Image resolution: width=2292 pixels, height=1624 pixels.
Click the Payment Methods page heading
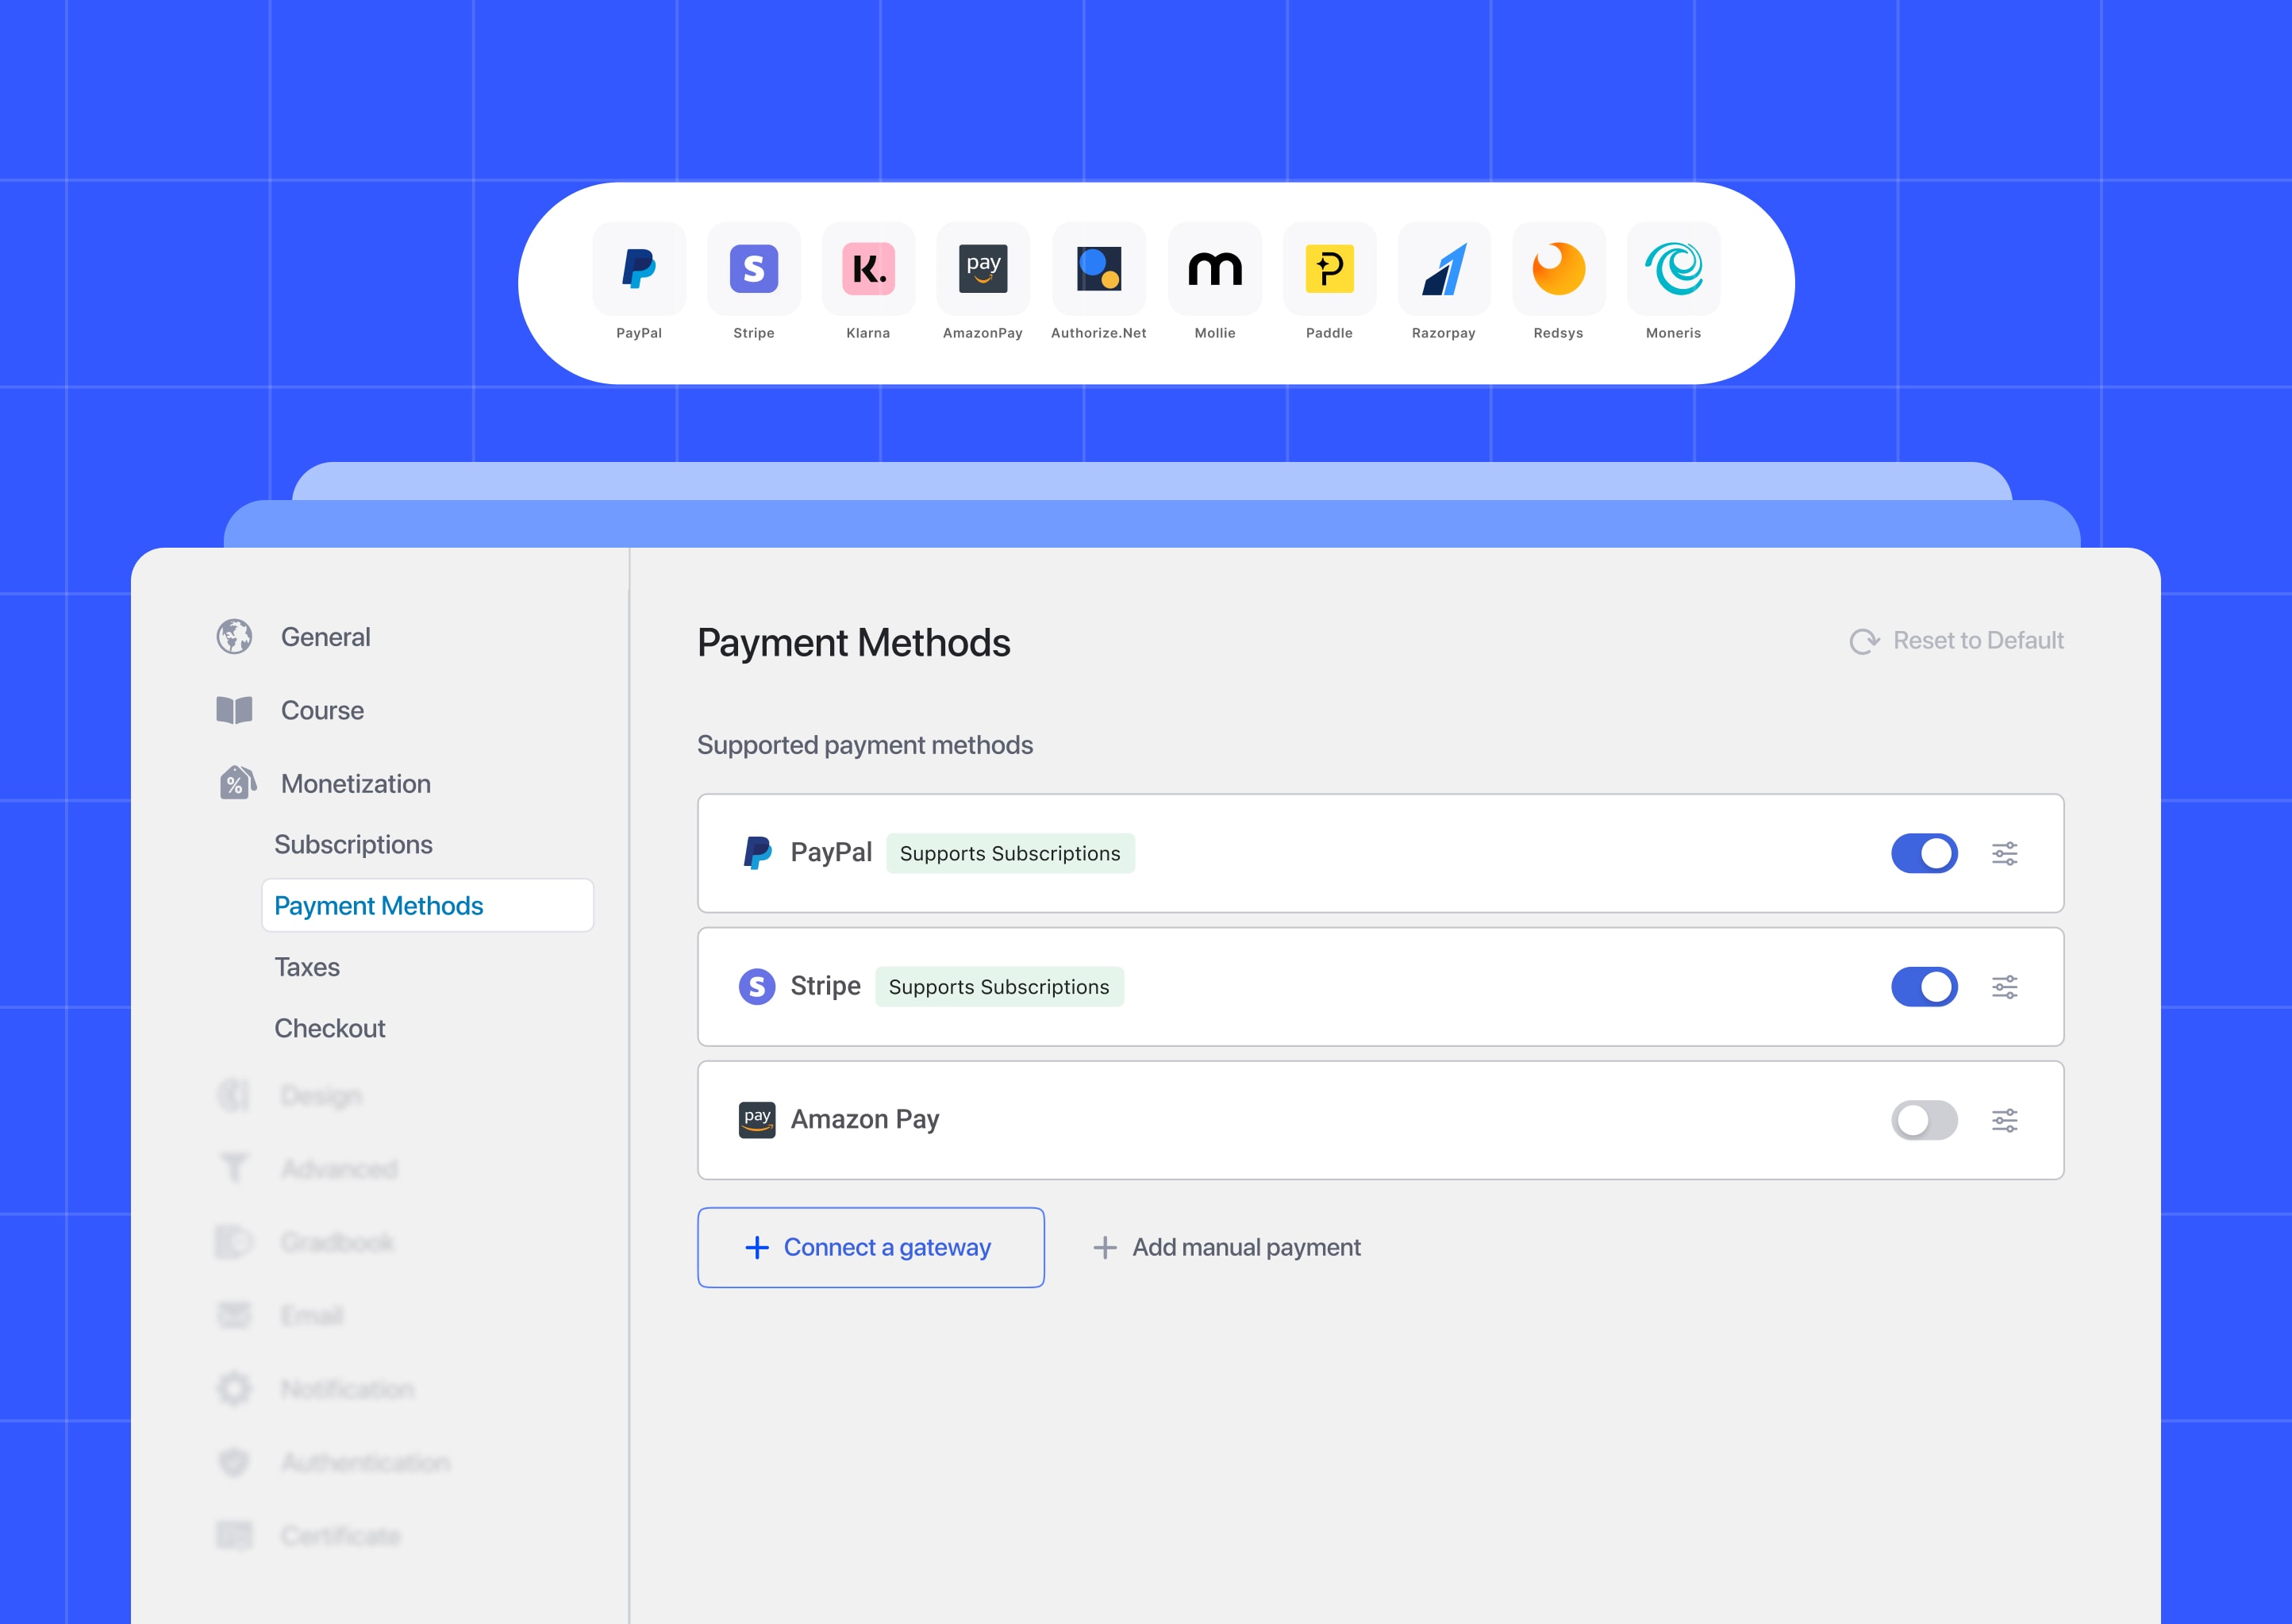pyautogui.click(x=854, y=642)
